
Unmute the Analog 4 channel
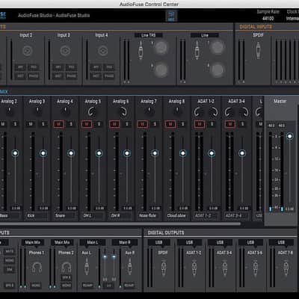coord(59,124)
